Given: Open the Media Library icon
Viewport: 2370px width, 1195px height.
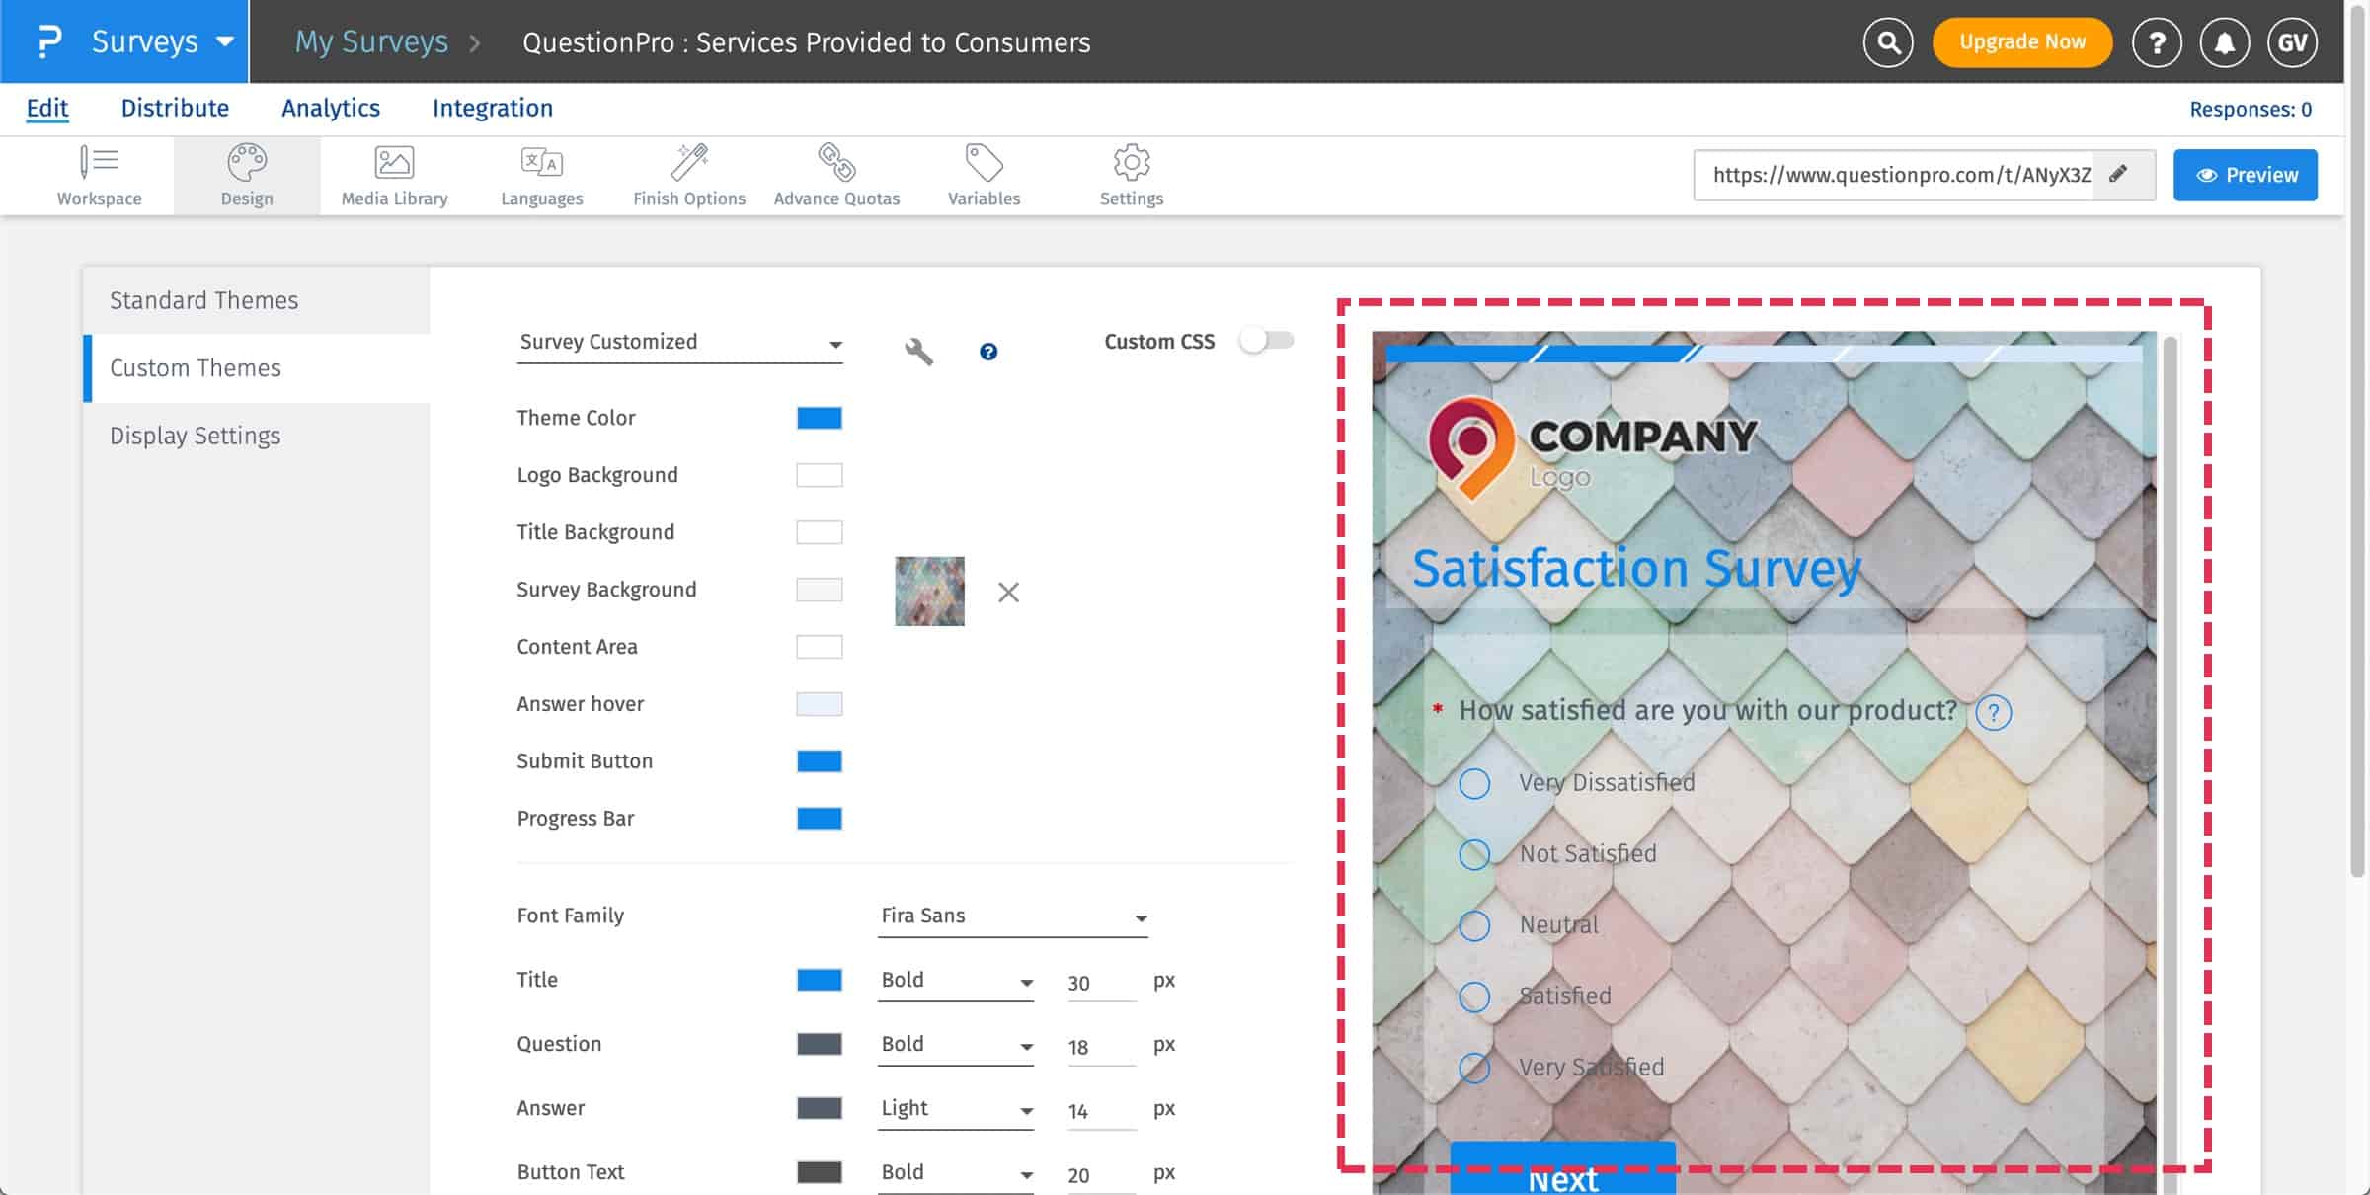Looking at the screenshot, I should click(394, 163).
